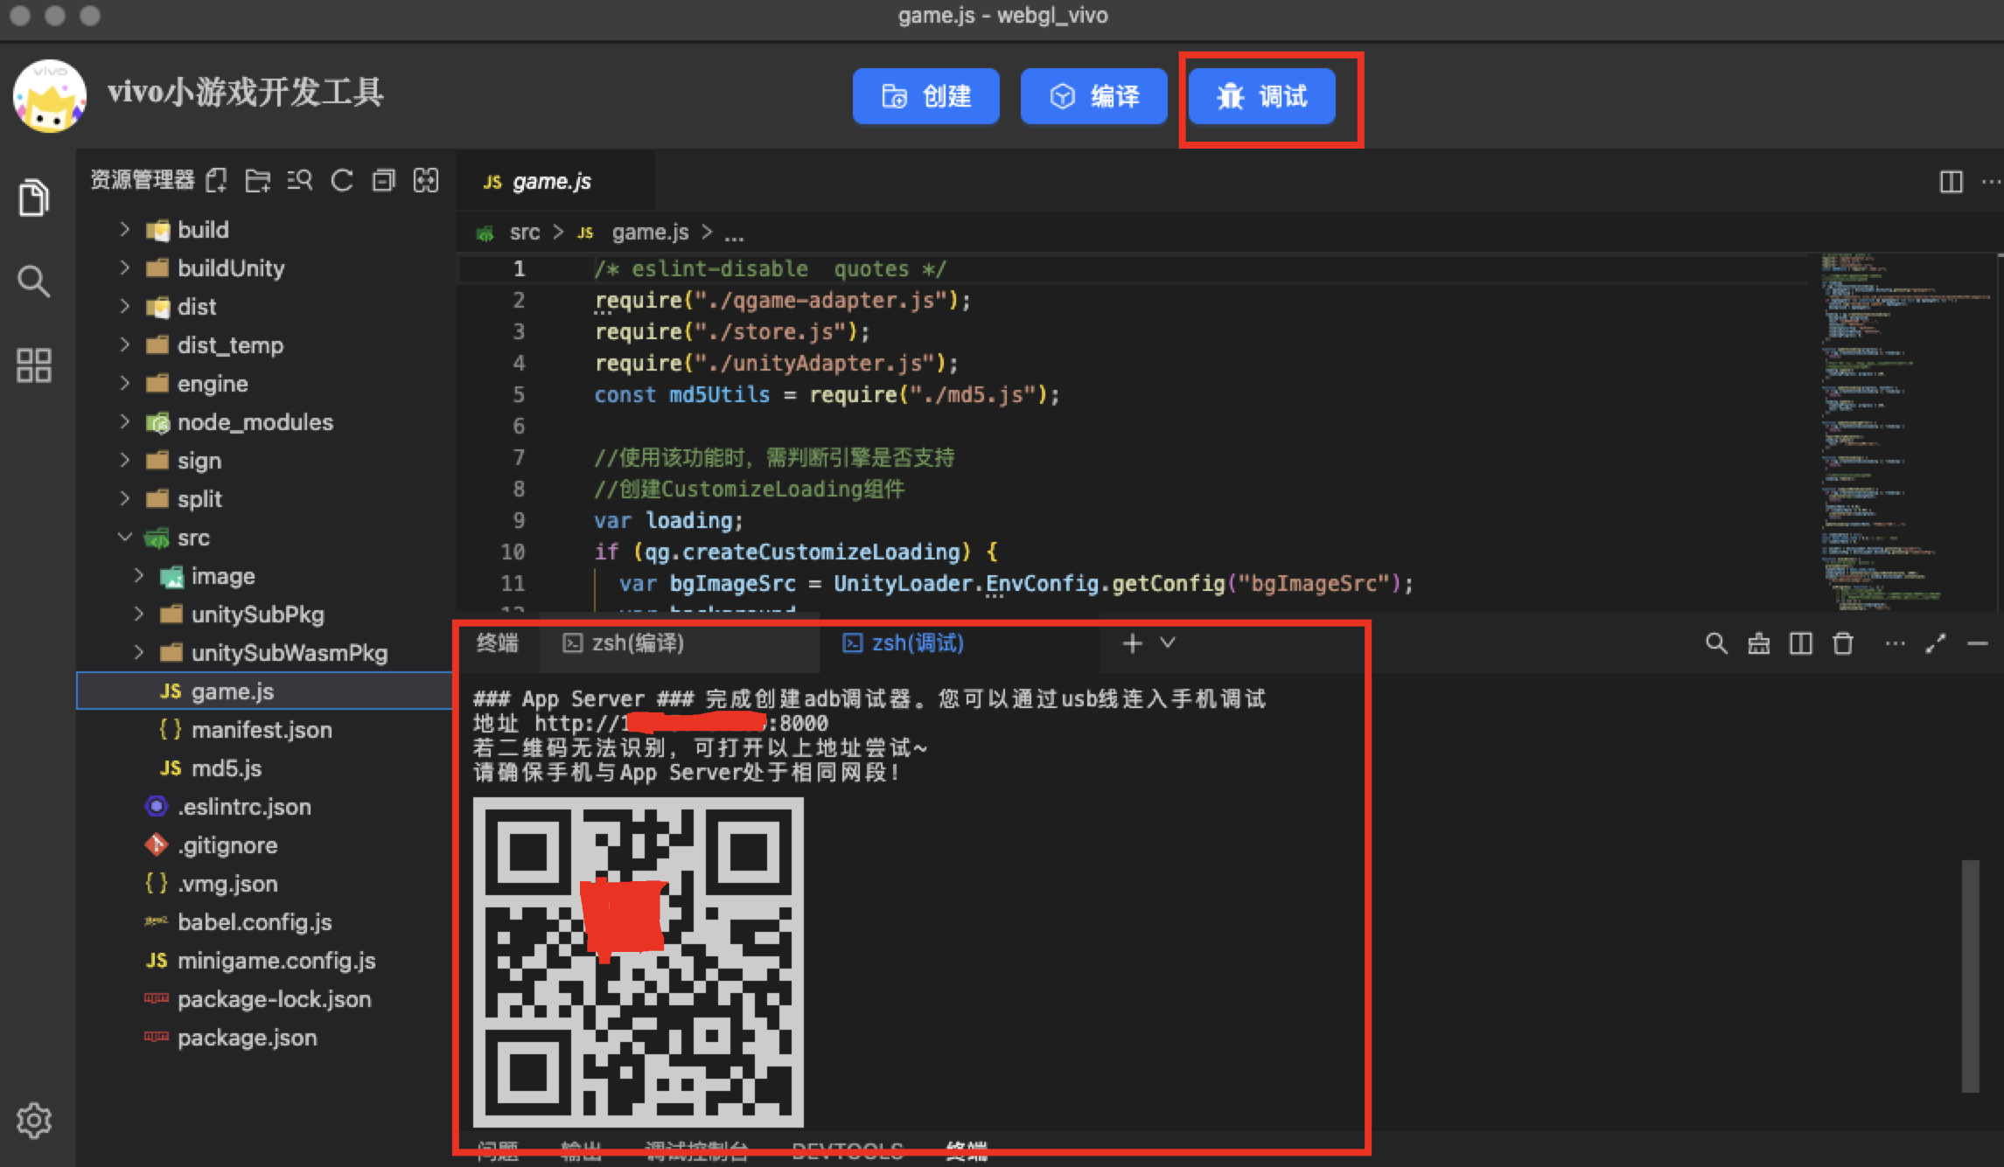
Task: Click the terminal debug tool icon
Action: [1758, 643]
